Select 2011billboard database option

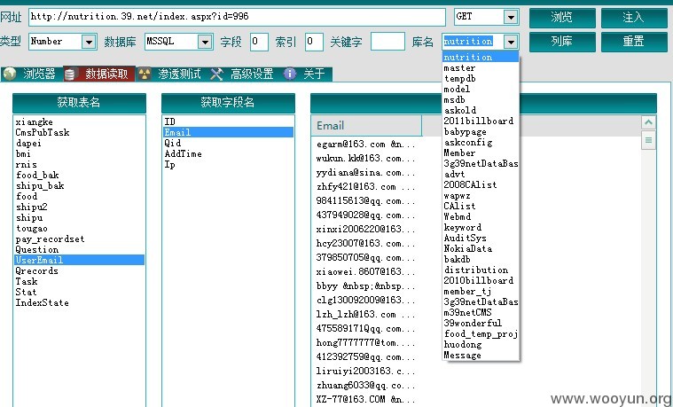(481, 121)
